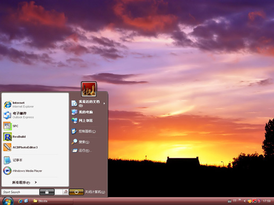Click the shut down computer text (关闭计算机)

pyautogui.click(x=95, y=192)
